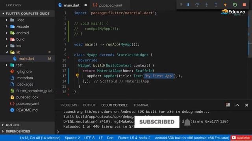Viewport: 252px width, 141px height.
Task: Expand the test folder
Action: click(7, 65)
